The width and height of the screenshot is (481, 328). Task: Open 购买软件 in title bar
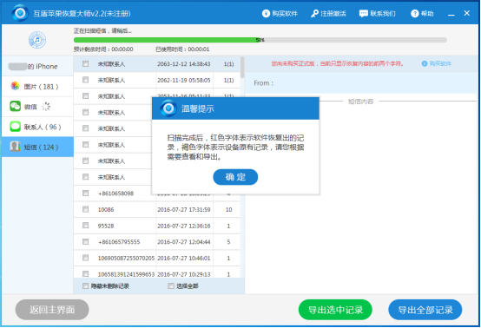click(280, 14)
